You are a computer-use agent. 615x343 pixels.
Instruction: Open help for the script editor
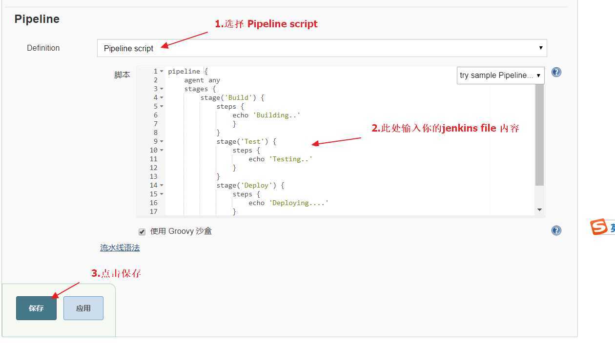pos(556,72)
